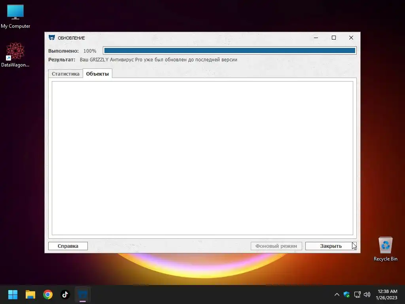Viewport: 405px width, 304px height.
Task: Open network settings tray icon
Action: point(357,294)
